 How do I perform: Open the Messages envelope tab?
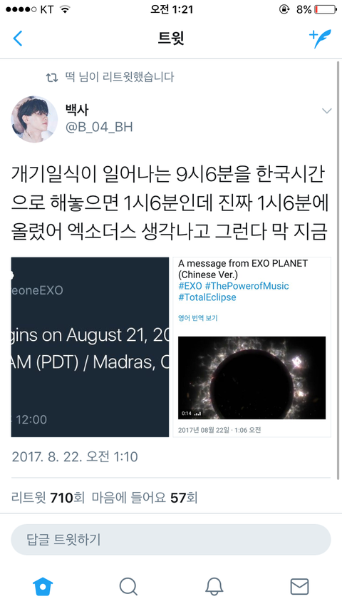pos(299,586)
